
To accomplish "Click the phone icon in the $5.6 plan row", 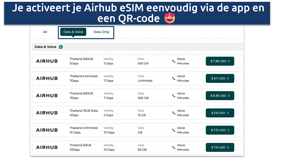I will pyautogui.click(x=174, y=113).
